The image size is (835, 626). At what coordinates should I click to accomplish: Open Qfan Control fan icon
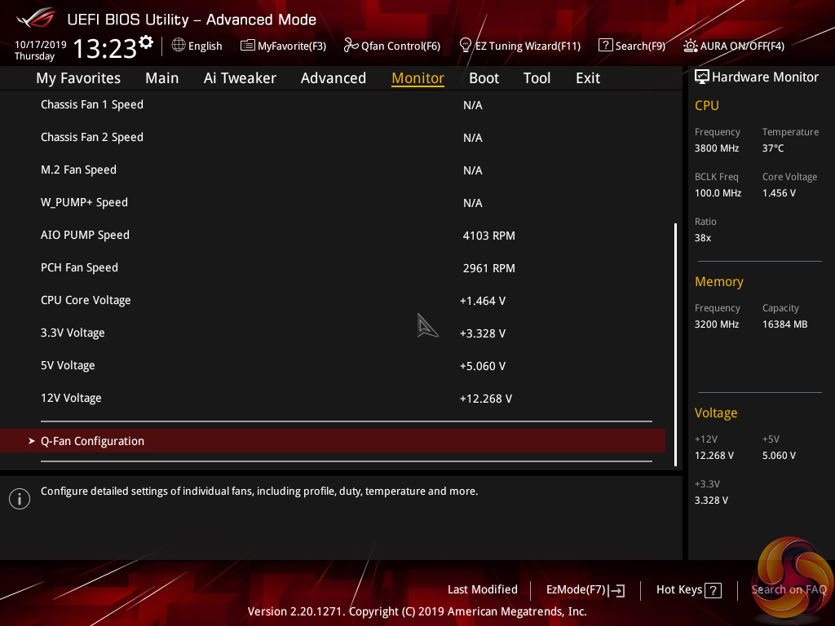point(351,46)
